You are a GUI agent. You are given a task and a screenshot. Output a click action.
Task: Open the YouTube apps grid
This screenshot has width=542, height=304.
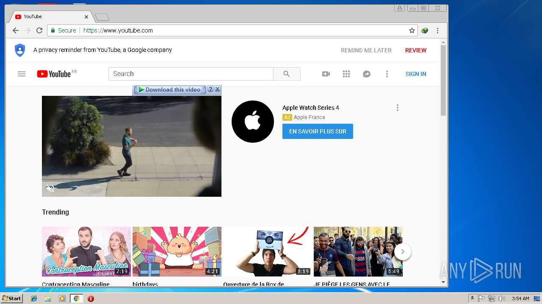(346, 74)
